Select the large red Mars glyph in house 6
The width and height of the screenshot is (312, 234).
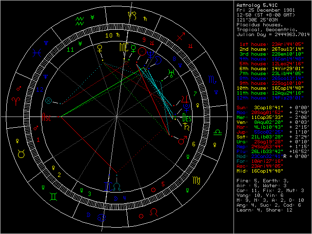(x=182, y=140)
